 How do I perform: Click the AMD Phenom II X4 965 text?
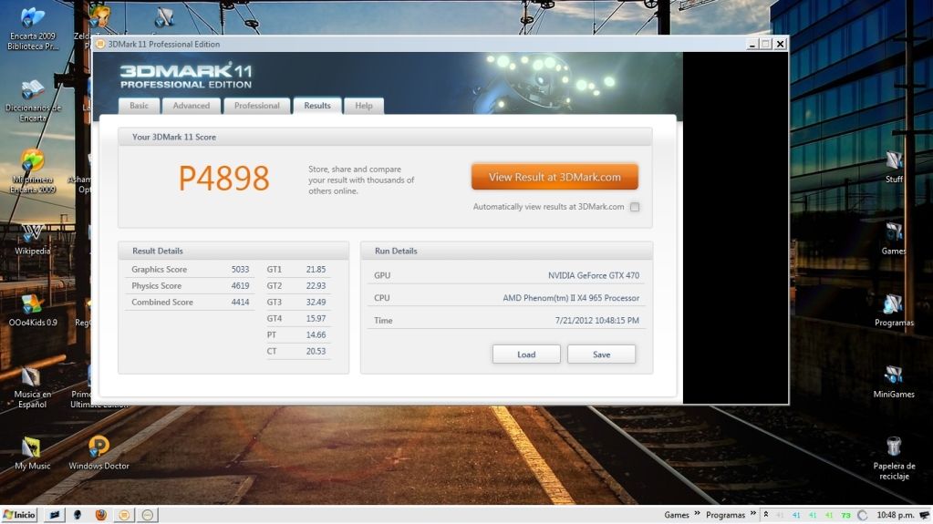(571, 298)
